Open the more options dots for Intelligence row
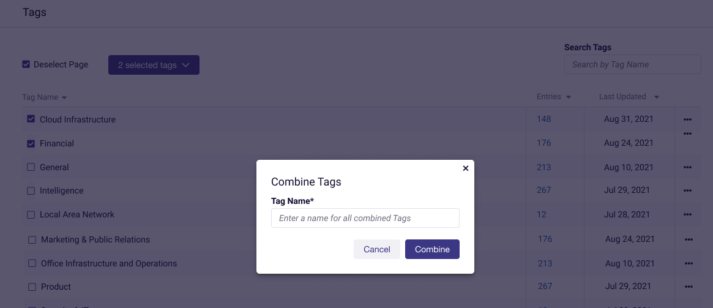This screenshot has height=308, width=713. [687, 190]
